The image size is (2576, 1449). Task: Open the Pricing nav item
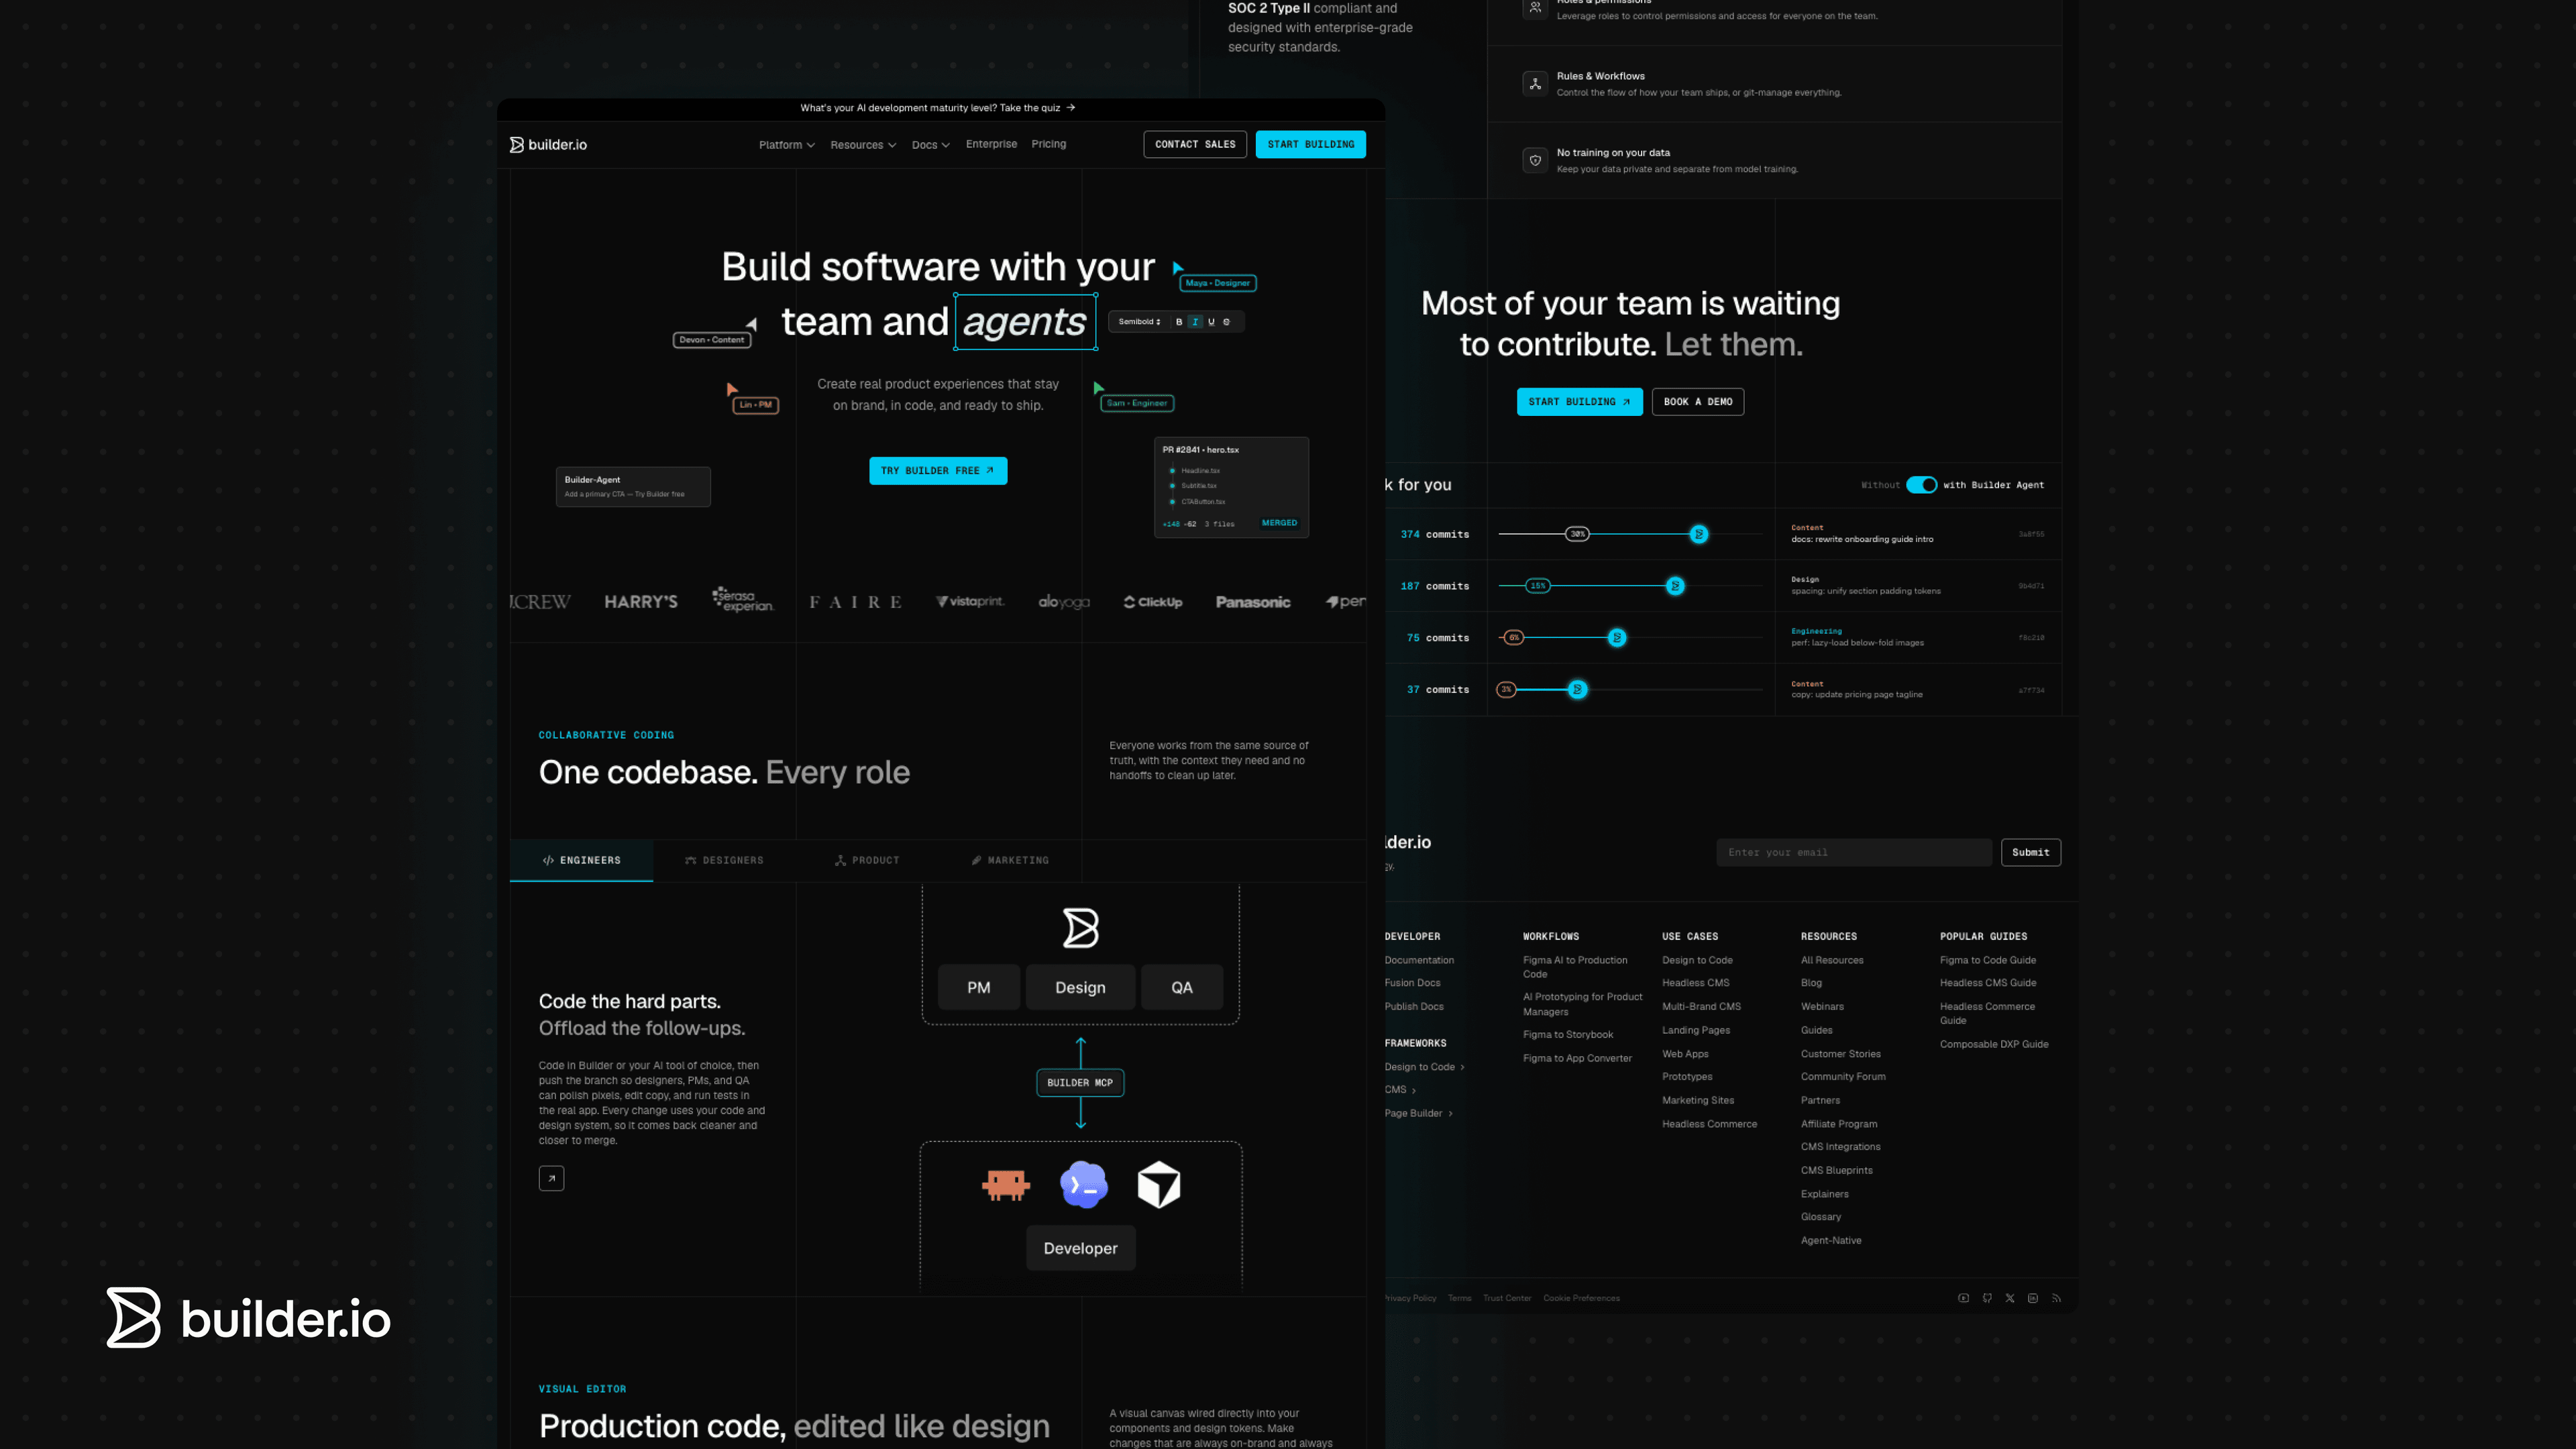tap(1049, 144)
